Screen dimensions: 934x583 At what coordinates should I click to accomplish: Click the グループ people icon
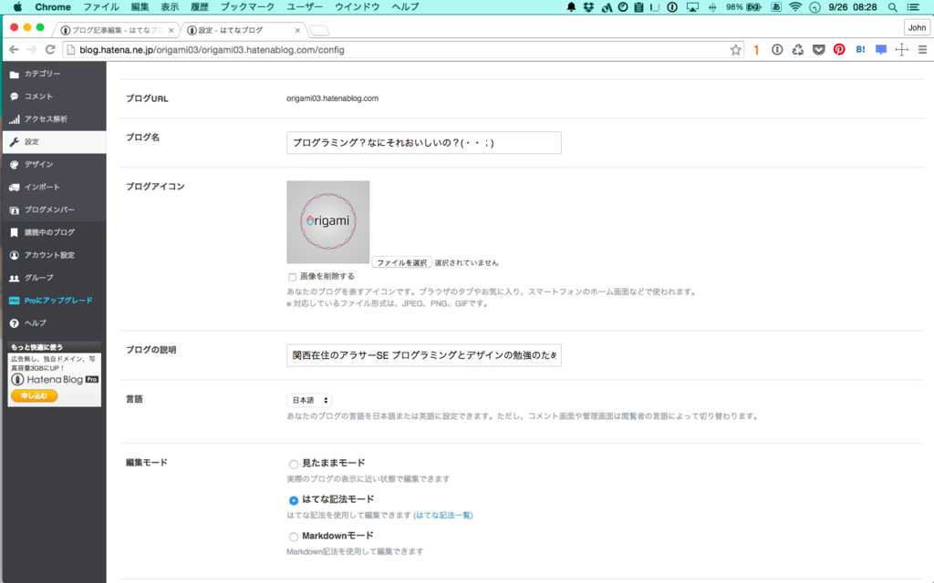[15, 278]
